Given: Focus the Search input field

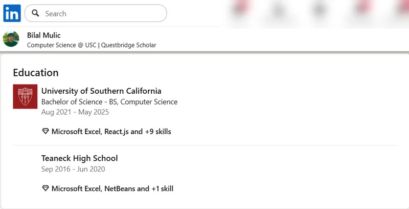Looking at the screenshot, I should tap(102, 13).
